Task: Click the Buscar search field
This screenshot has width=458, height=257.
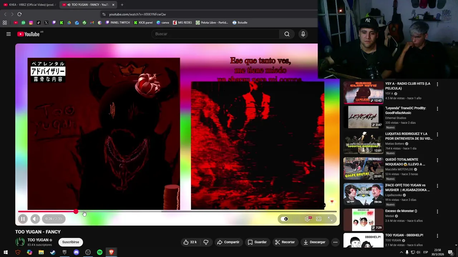Action: (x=216, y=34)
